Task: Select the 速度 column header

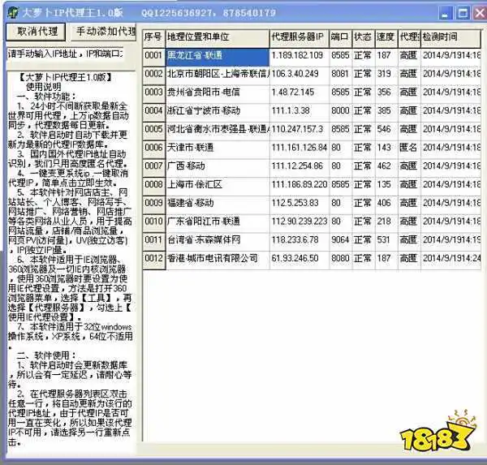Action: pyautogui.click(x=386, y=37)
